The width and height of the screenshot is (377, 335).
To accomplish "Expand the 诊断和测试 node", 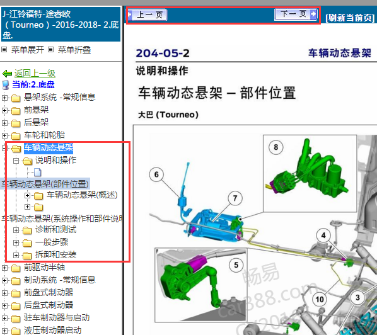I will (16, 230).
